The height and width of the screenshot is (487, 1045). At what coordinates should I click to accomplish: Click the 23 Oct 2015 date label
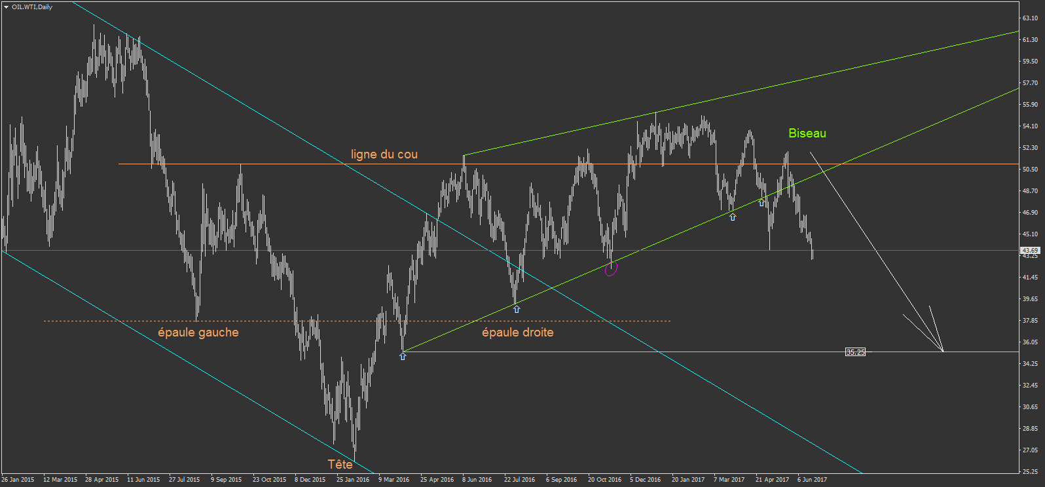click(x=270, y=480)
